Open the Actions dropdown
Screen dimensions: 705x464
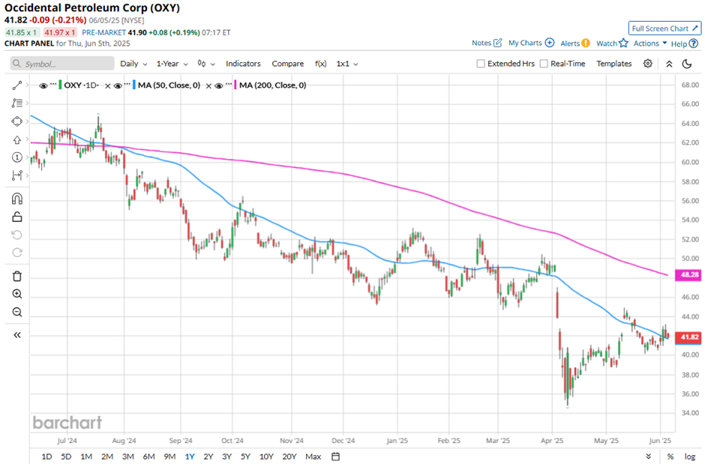coord(649,43)
